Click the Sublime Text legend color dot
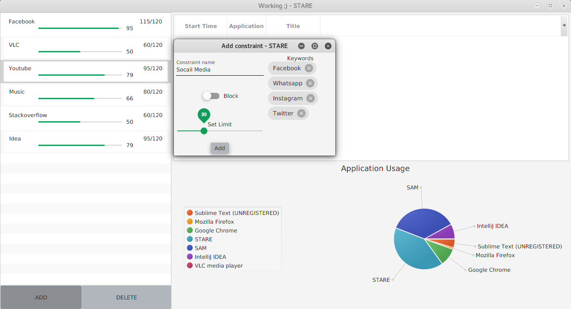The width and height of the screenshot is (571, 309). [x=190, y=213]
